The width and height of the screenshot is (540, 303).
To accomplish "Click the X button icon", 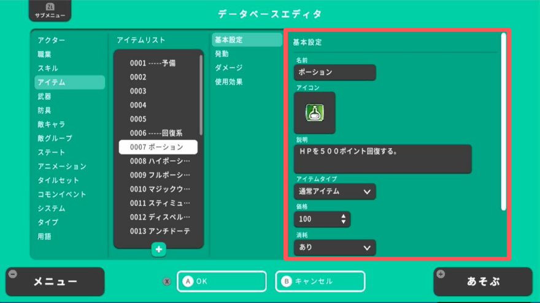I will coord(167,282).
